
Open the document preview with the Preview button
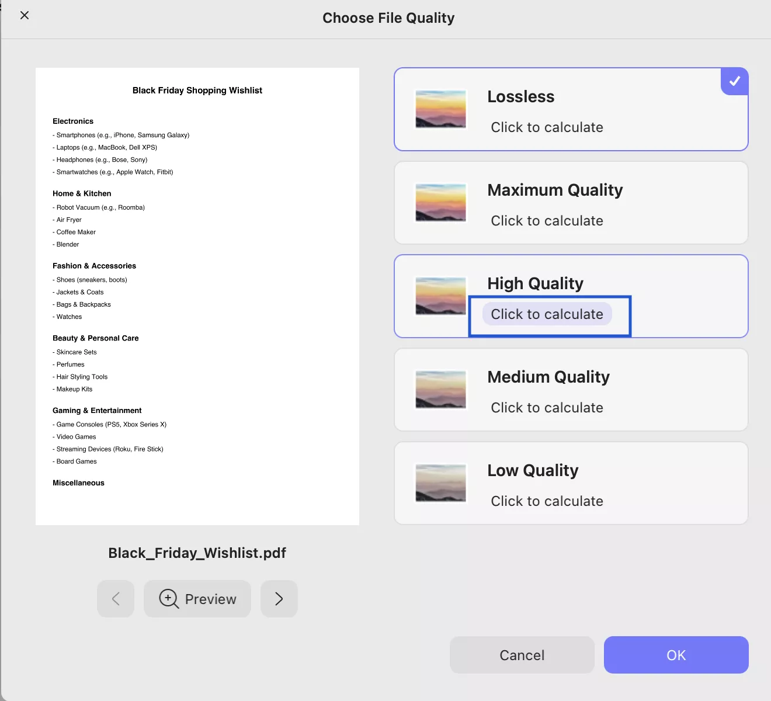point(197,599)
